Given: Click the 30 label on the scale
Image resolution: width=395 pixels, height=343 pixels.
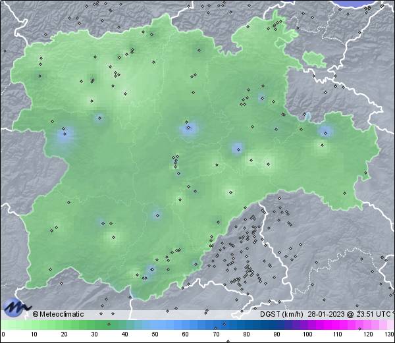Looking at the screenshot, I should point(94,334).
